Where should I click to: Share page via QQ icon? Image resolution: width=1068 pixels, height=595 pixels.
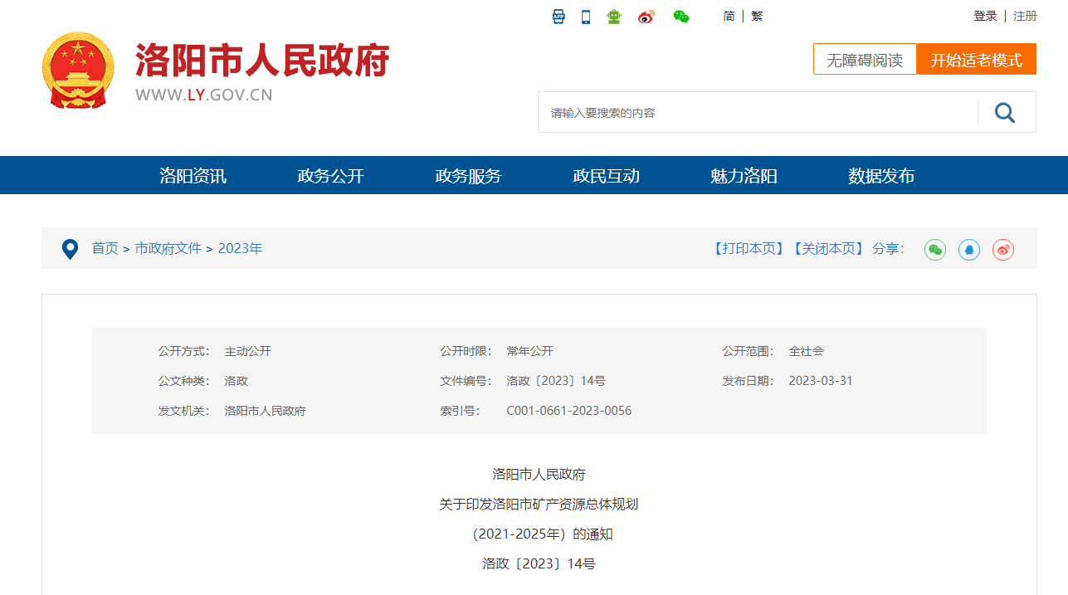pos(969,249)
